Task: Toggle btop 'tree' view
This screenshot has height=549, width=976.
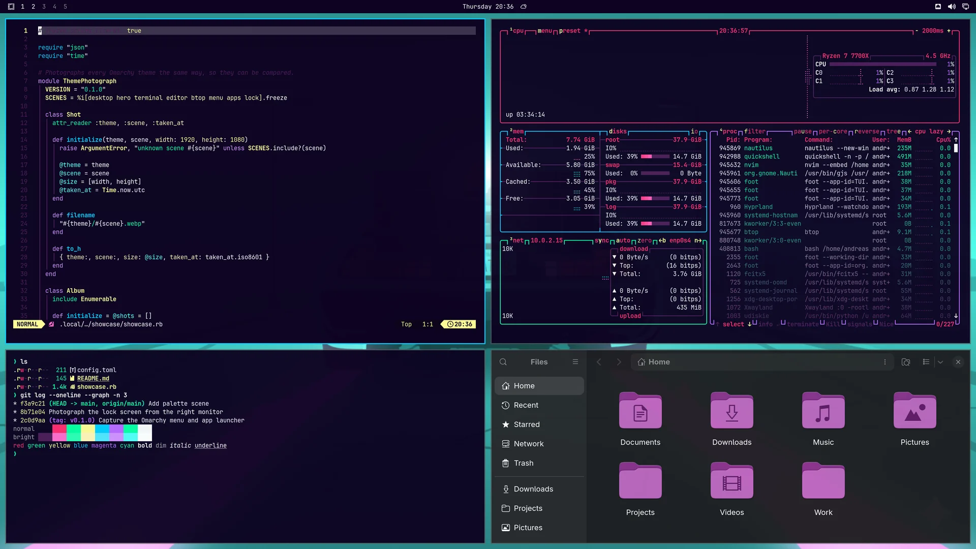Action: point(894,131)
